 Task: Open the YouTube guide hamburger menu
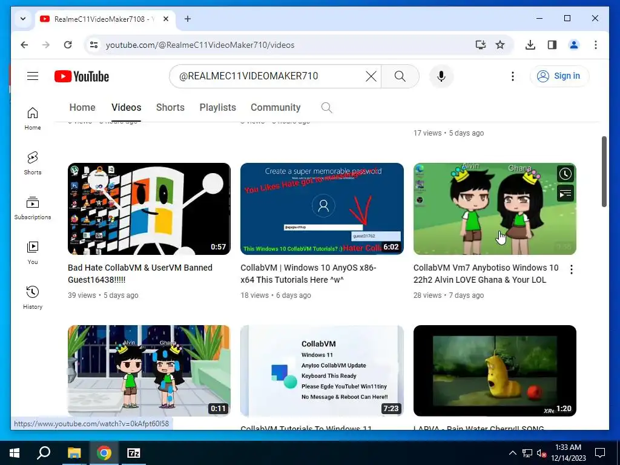click(x=33, y=76)
